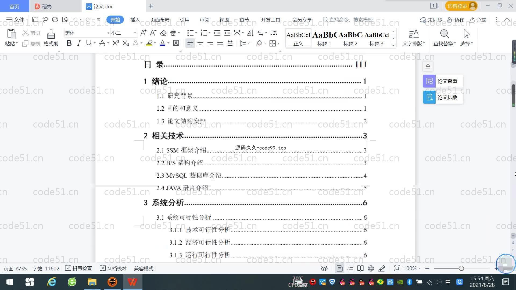The height and width of the screenshot is (290, 516).
Task: Toggle page layout view in status bar
Action: tap(340, 269)
